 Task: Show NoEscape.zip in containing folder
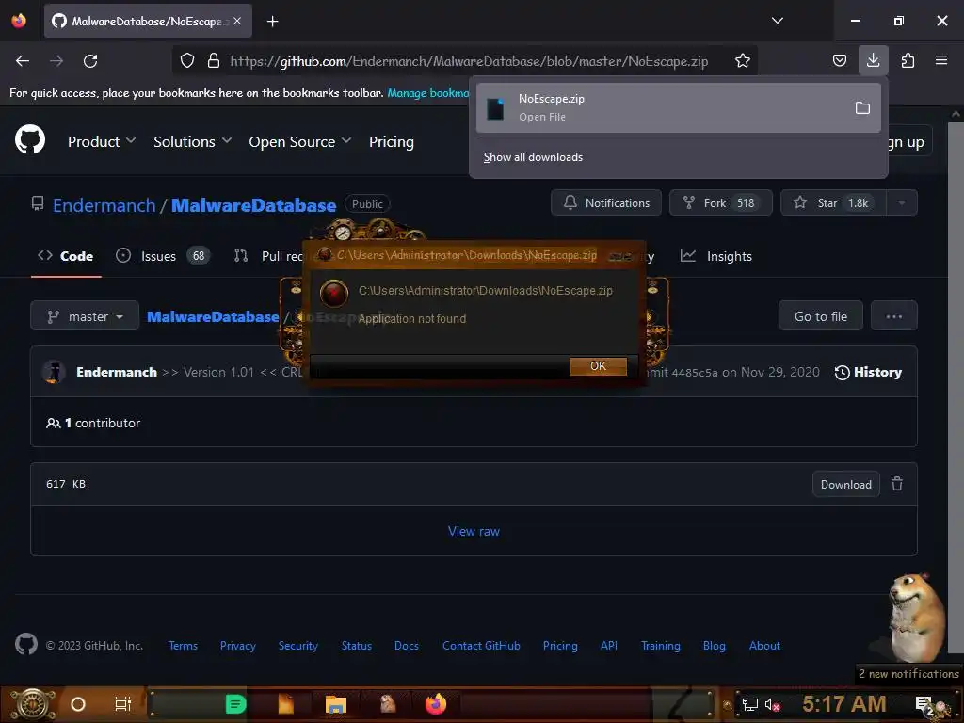(x=862, y=108)
